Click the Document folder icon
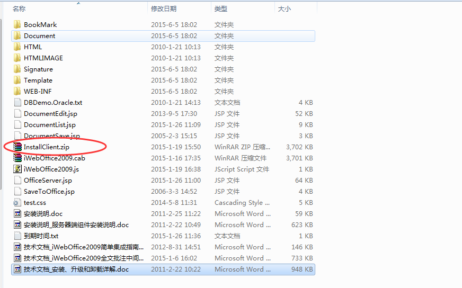 tap(17, 35)
